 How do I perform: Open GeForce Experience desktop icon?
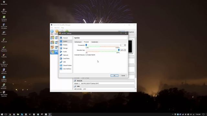click(4, 49)
